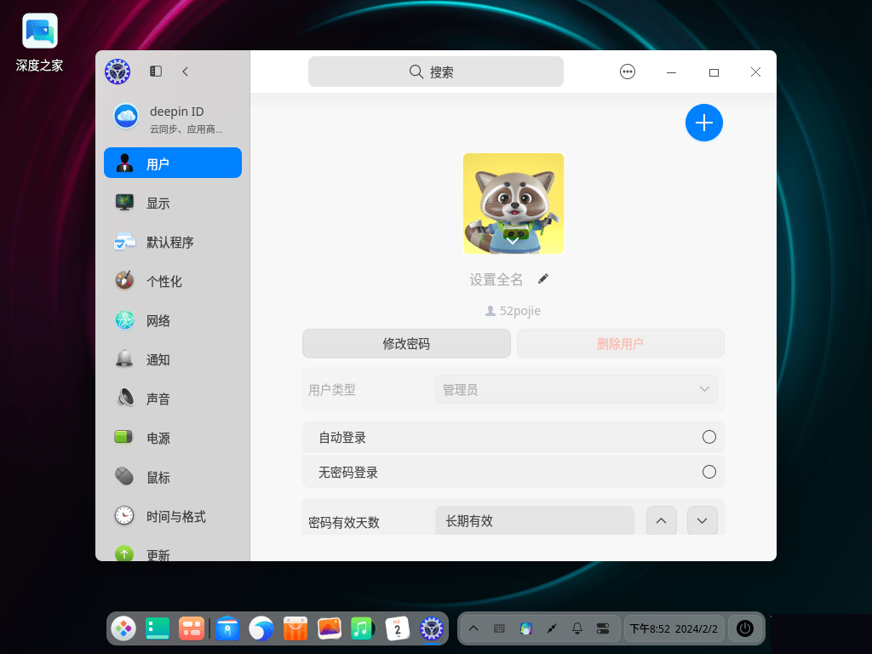Screen dimensions: 872x654
Task: Click the blue plus to add a user
Action: (x=704, y=123)
